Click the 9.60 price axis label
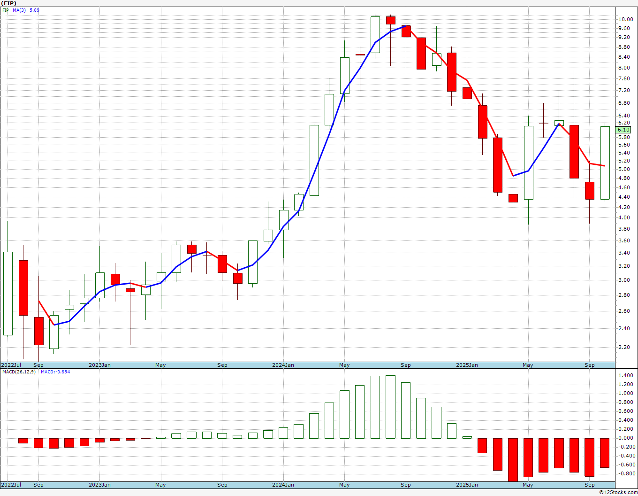 pos(624,28)
